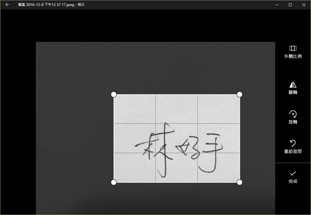
Task: Flip the image with 翻轉
Action: tap(293, 88)
